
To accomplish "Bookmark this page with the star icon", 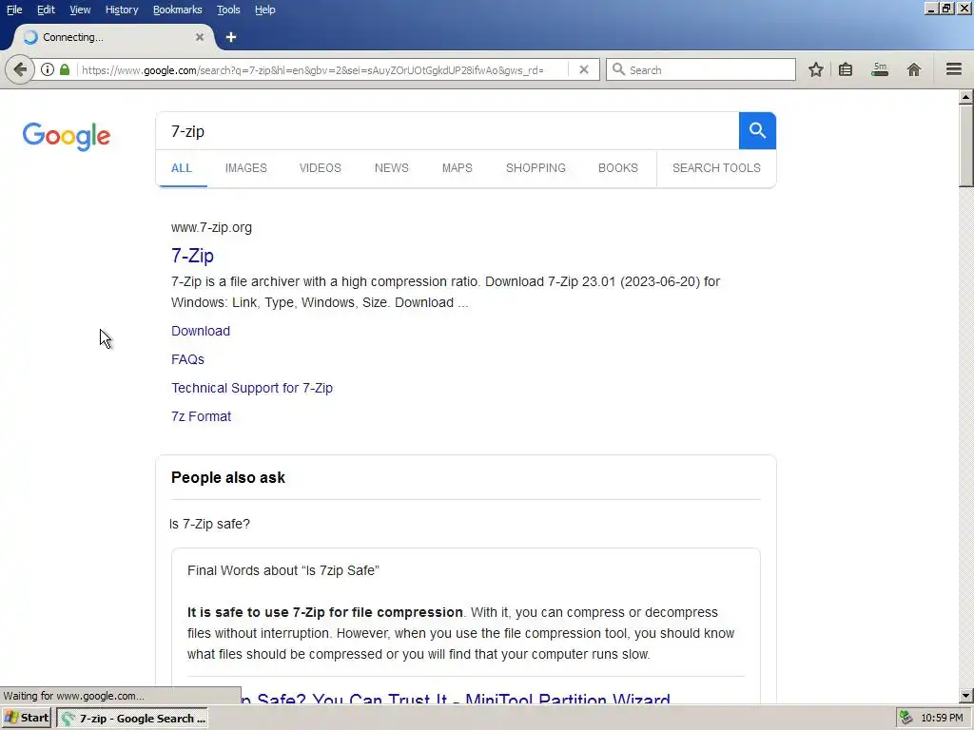I will tap(815, 69).
